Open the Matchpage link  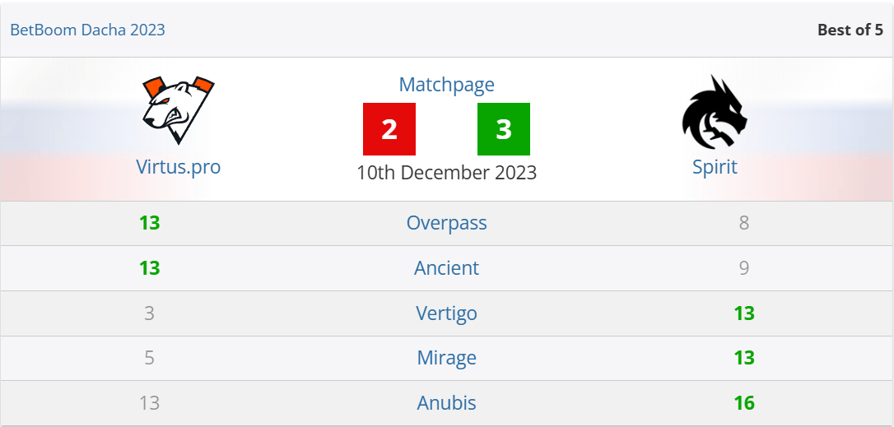coord(446,85)
